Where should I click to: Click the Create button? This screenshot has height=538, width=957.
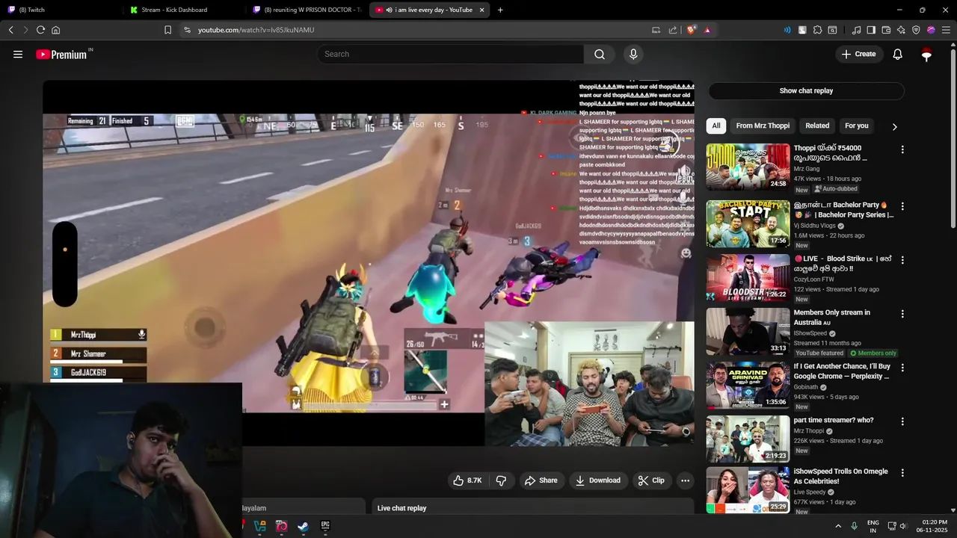coord(858,54)
